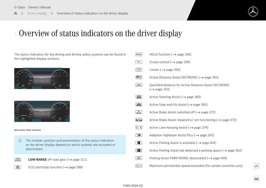
Task: Open the Driver display breadcrumb link
Action: (37, 13)
